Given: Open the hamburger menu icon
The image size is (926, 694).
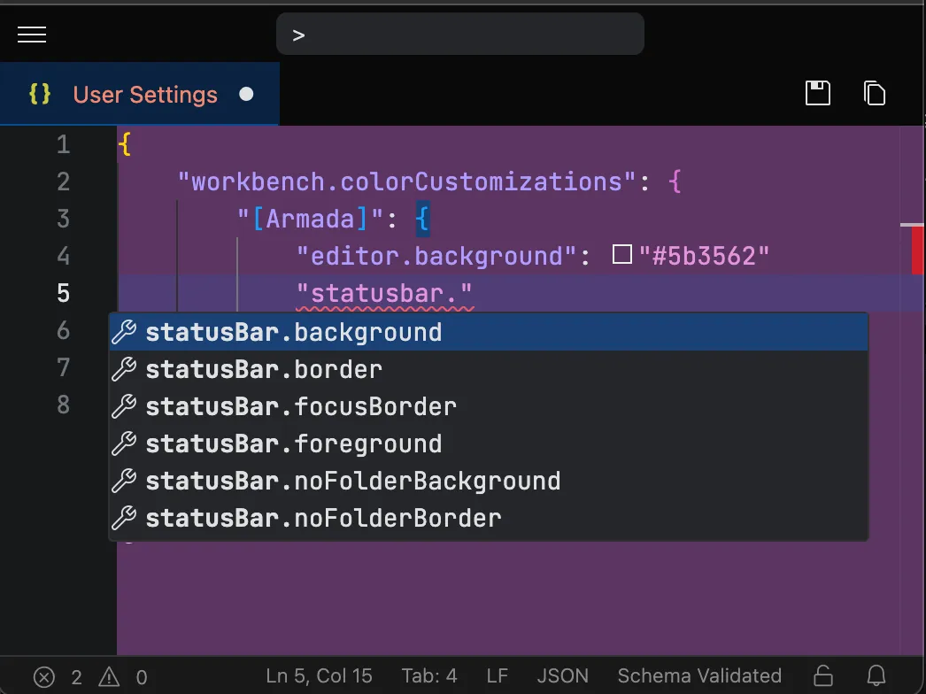Looking at the screenshot, I should coord(32,35).
